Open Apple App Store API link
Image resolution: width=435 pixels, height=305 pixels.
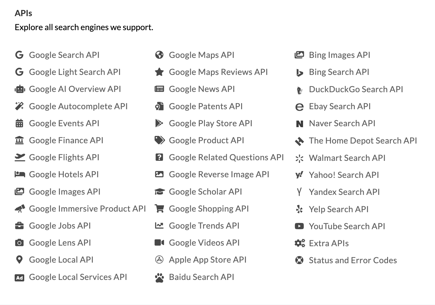coord(208,260)
